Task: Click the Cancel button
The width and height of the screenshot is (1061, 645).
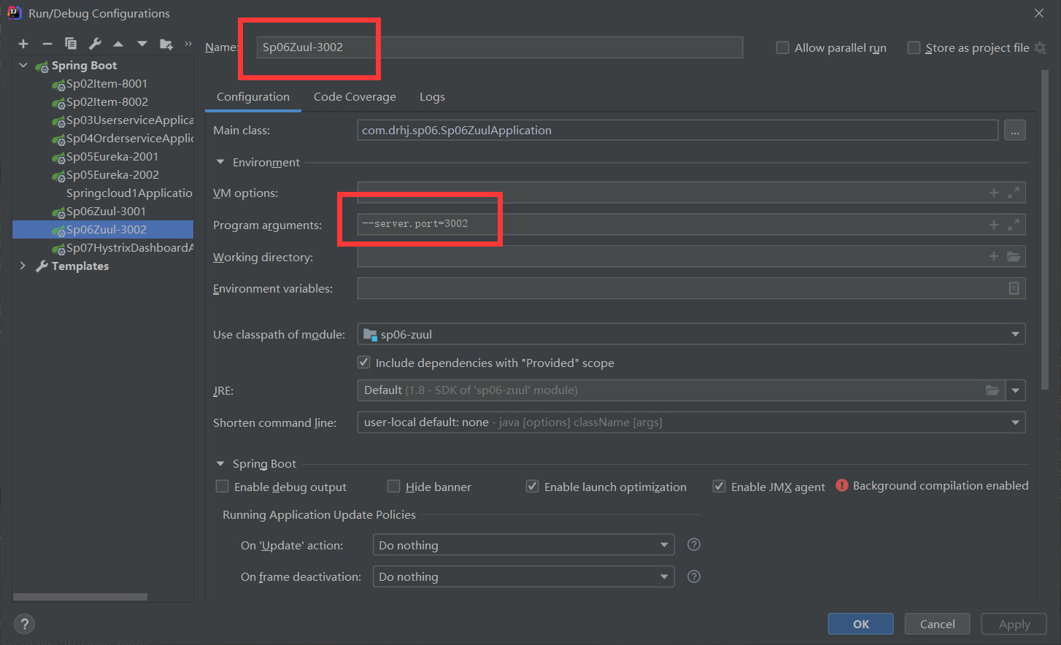Action: pyautogui.click(x=938, y=624)
